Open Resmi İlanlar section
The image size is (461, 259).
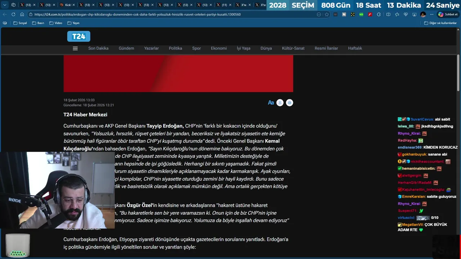click(326, 48)
